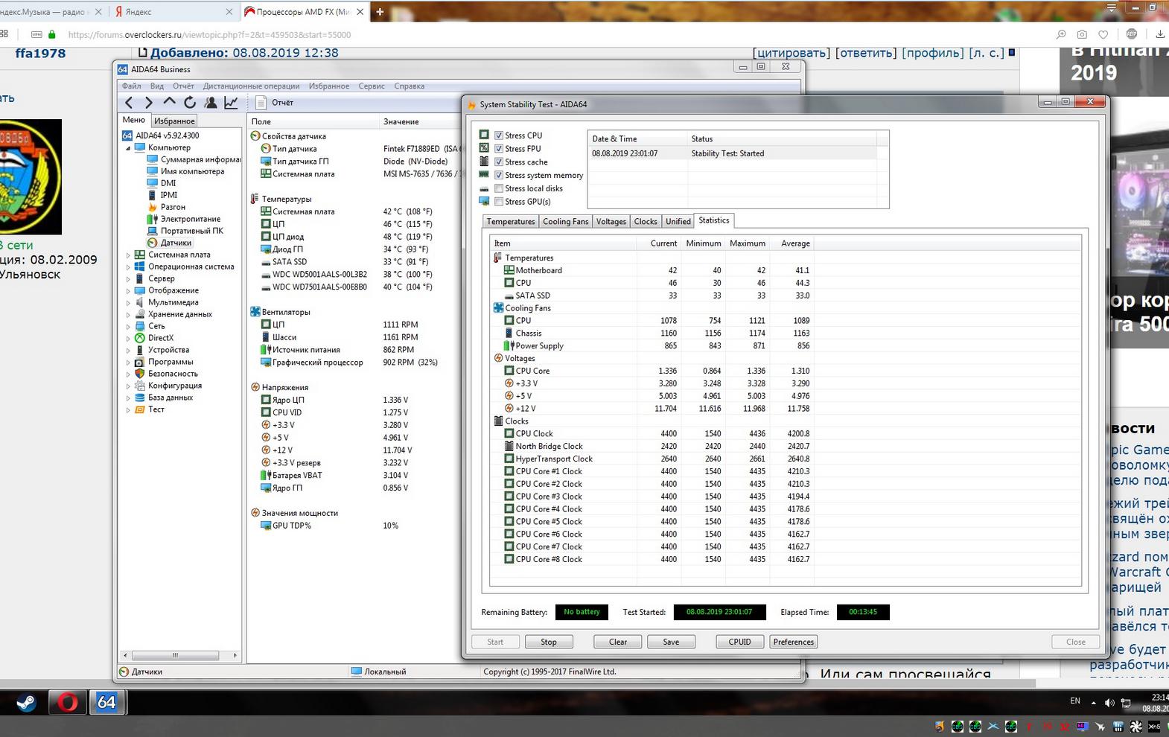Click the Preferences button
The width and height of the screenshot is (1169, 737).
click(793, 642)
